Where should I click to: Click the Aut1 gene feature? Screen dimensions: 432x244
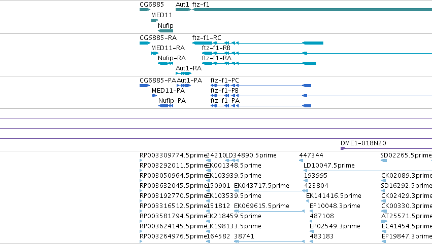[x=183, y=10]
